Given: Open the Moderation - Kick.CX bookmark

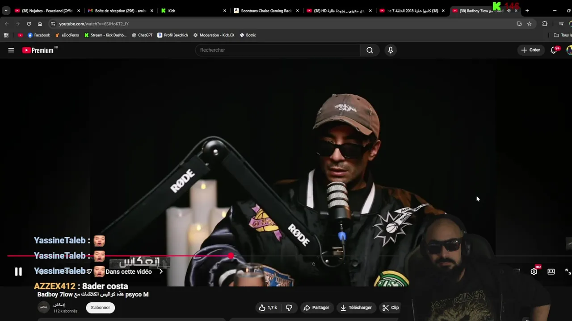Looking at the screenshot, I should click(x=214, y=35).
